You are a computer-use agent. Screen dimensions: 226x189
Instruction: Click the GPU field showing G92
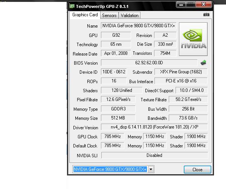[116, 35]
